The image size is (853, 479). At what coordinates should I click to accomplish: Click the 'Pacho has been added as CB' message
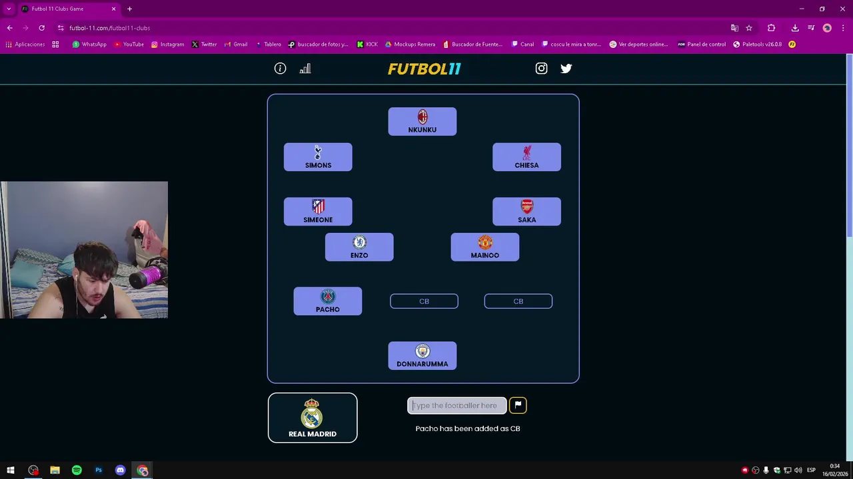pyautogui.click(x=468, y=428)
